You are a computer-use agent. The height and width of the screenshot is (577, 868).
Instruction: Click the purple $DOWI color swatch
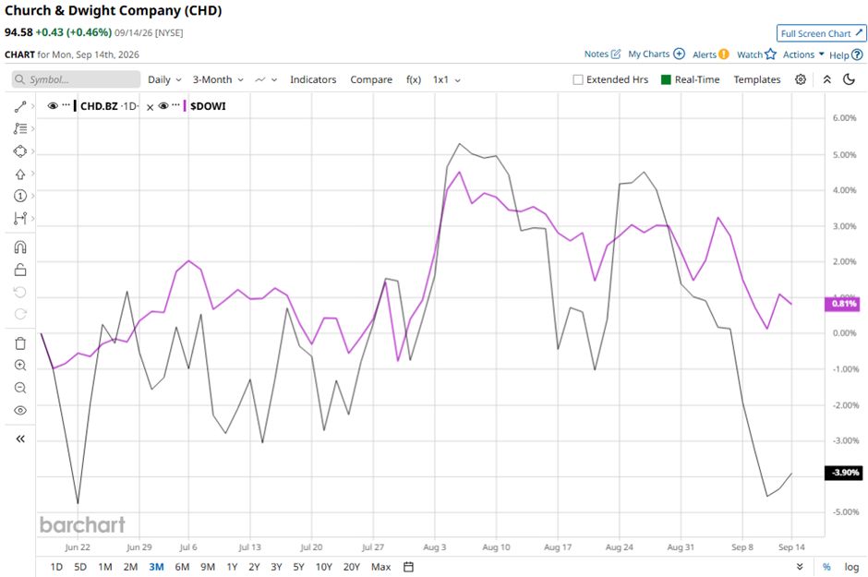click(185, 105)
